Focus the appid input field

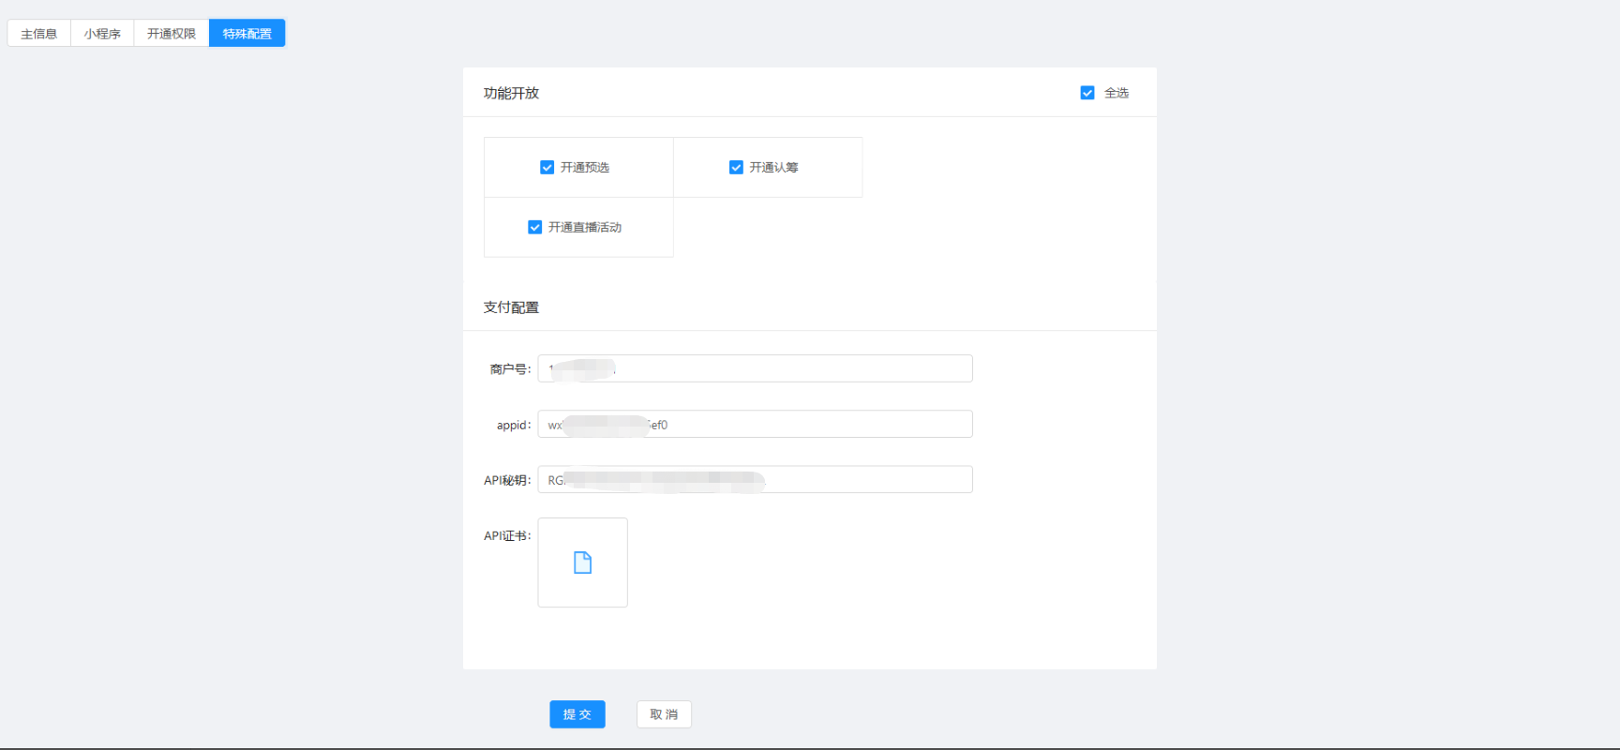[x=755, y=424]
